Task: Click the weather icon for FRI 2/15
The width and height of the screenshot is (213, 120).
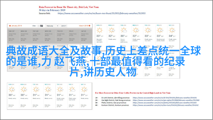Action: 160,30
